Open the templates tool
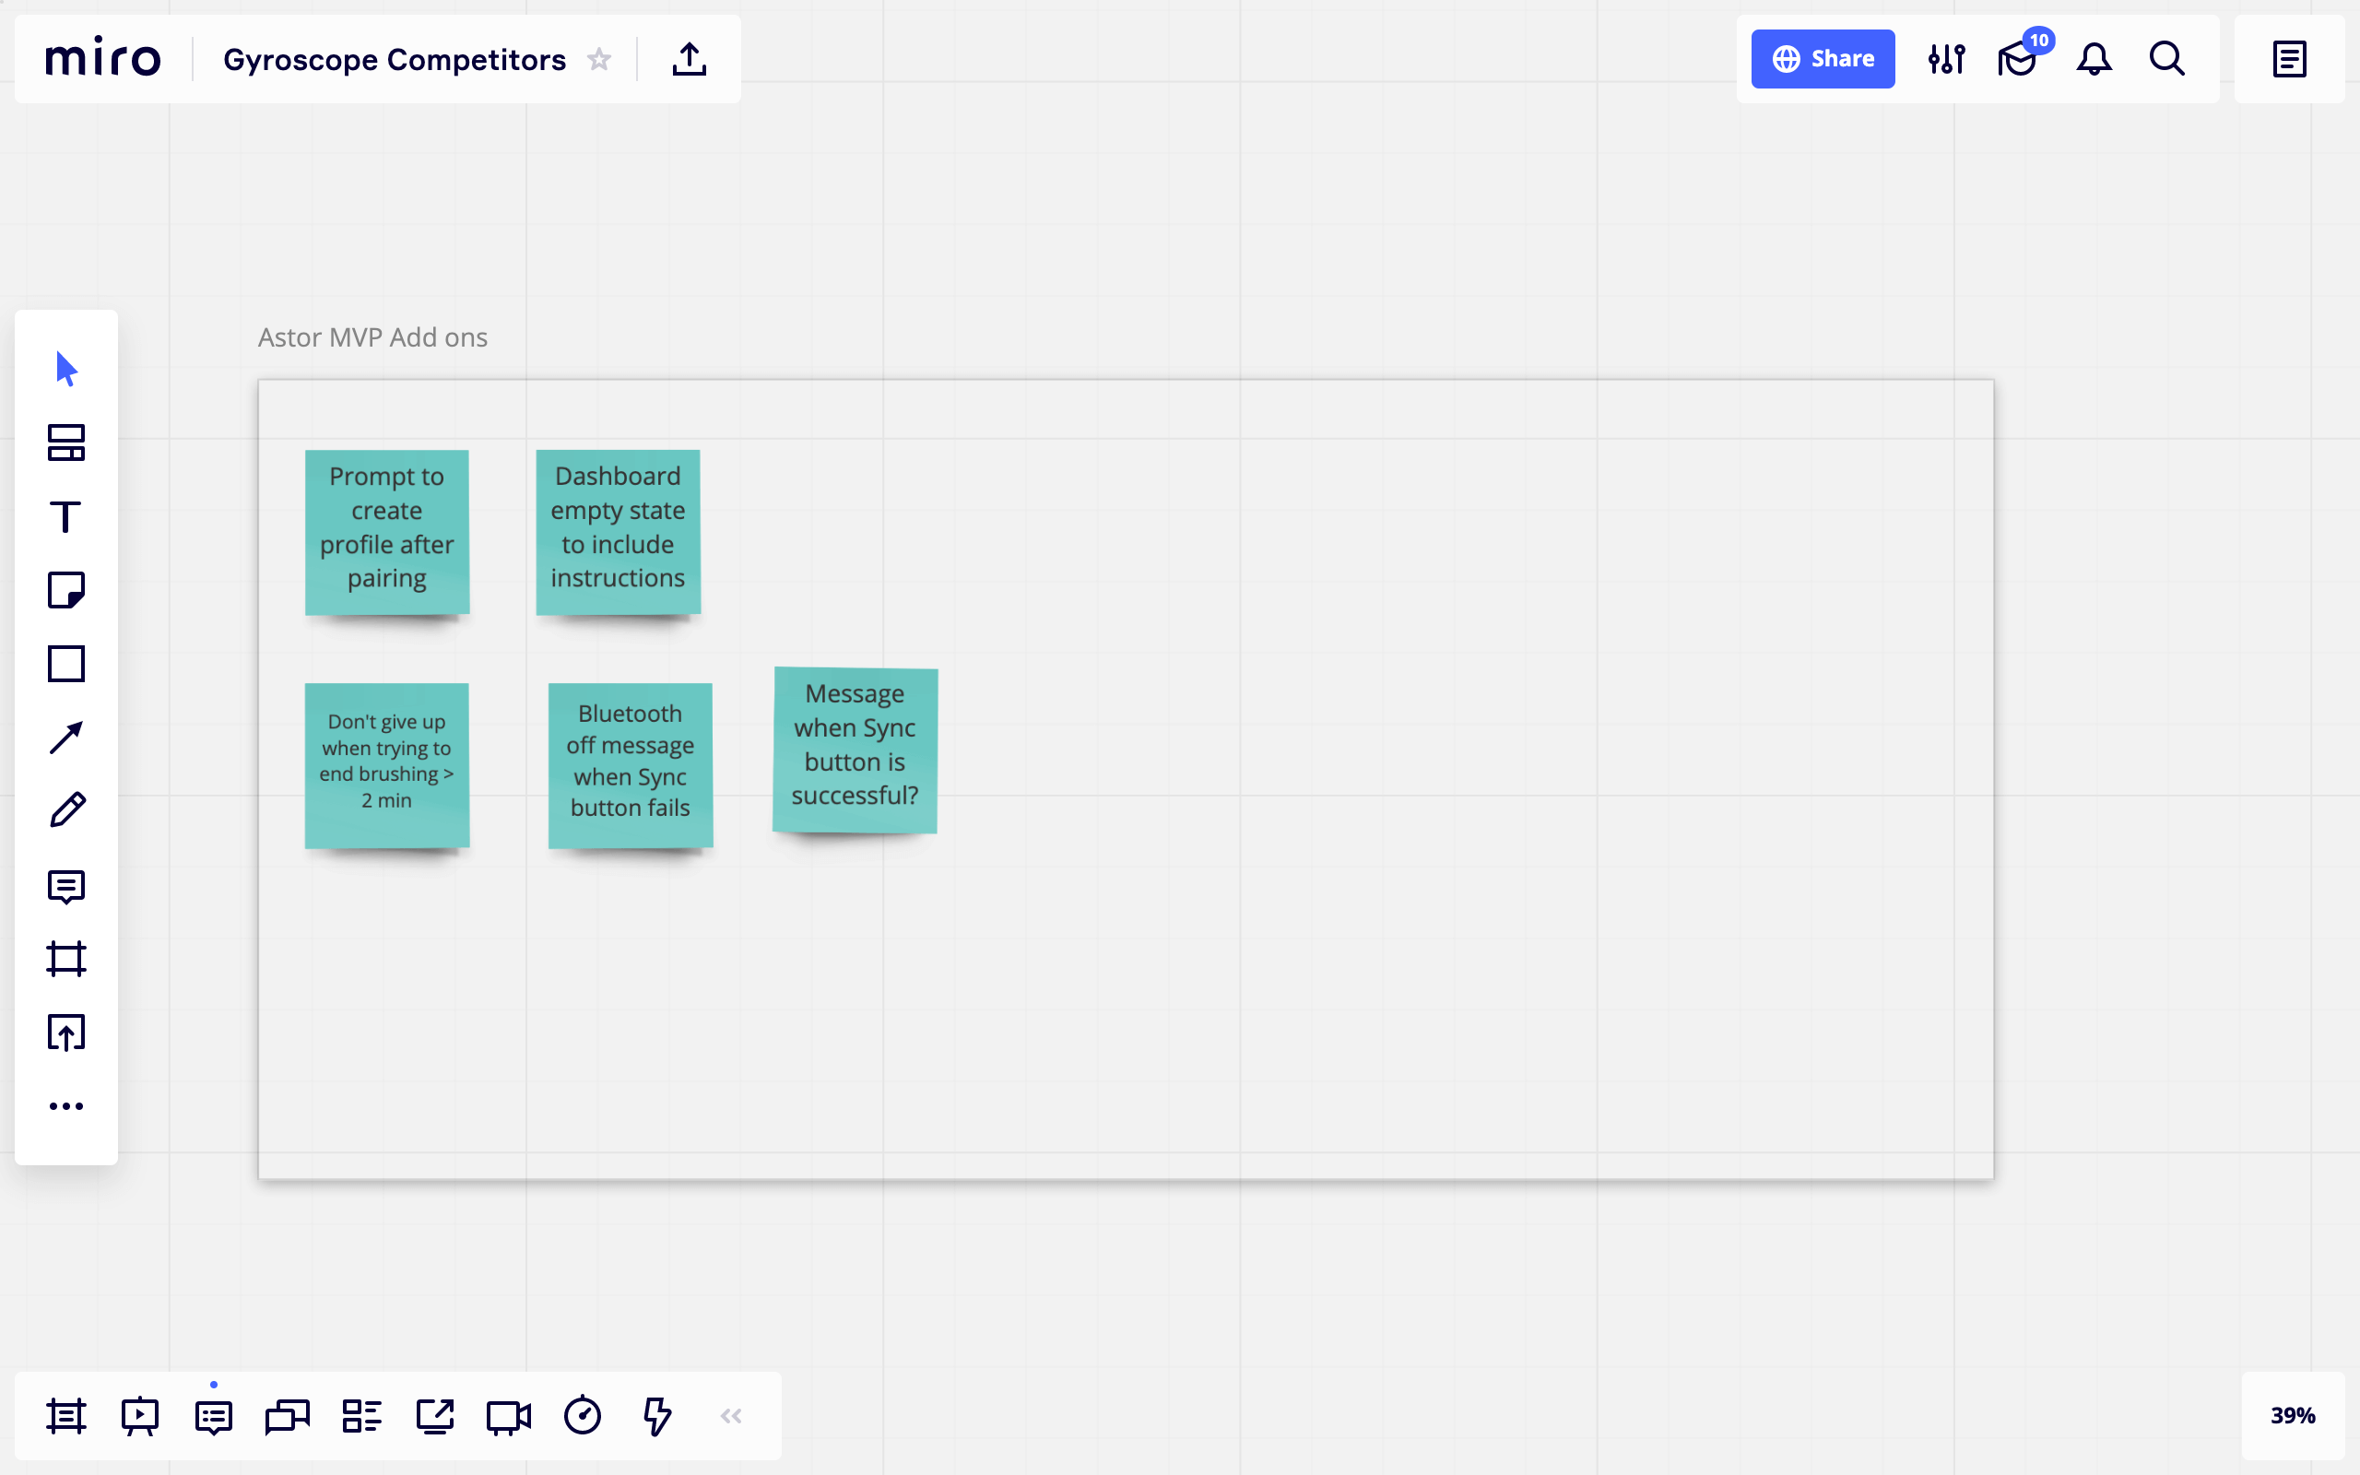 (x=66, y=442)
